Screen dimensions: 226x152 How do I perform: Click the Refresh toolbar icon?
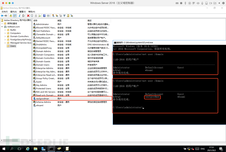[x=36, y=16]
